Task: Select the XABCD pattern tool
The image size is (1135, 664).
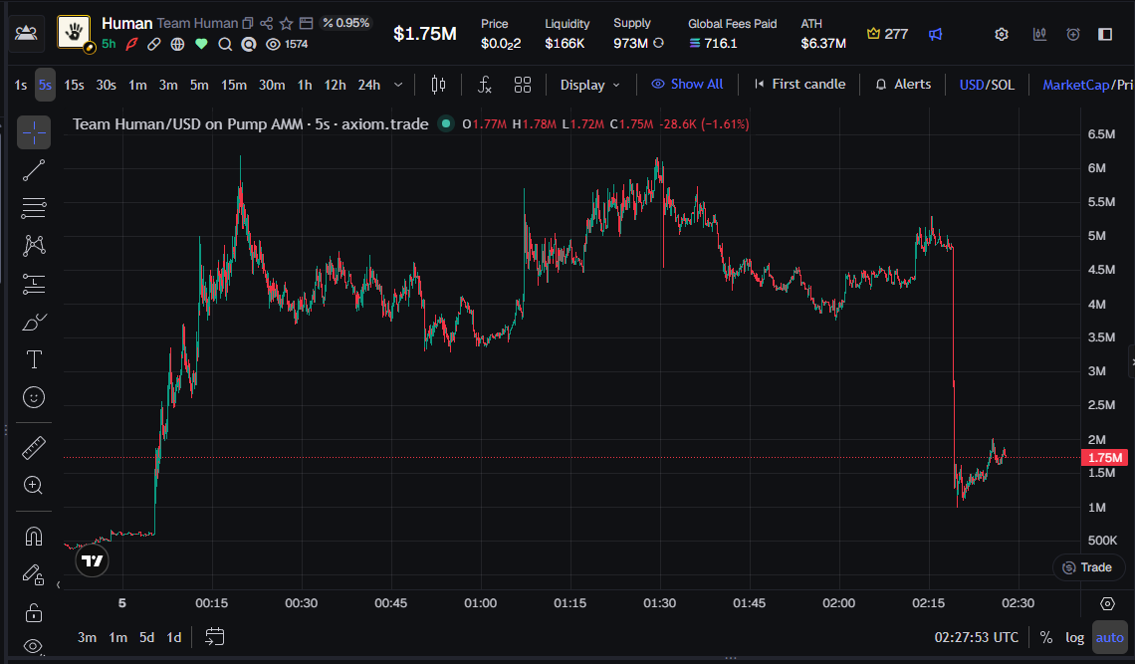Action: click(x=34, y=246)
